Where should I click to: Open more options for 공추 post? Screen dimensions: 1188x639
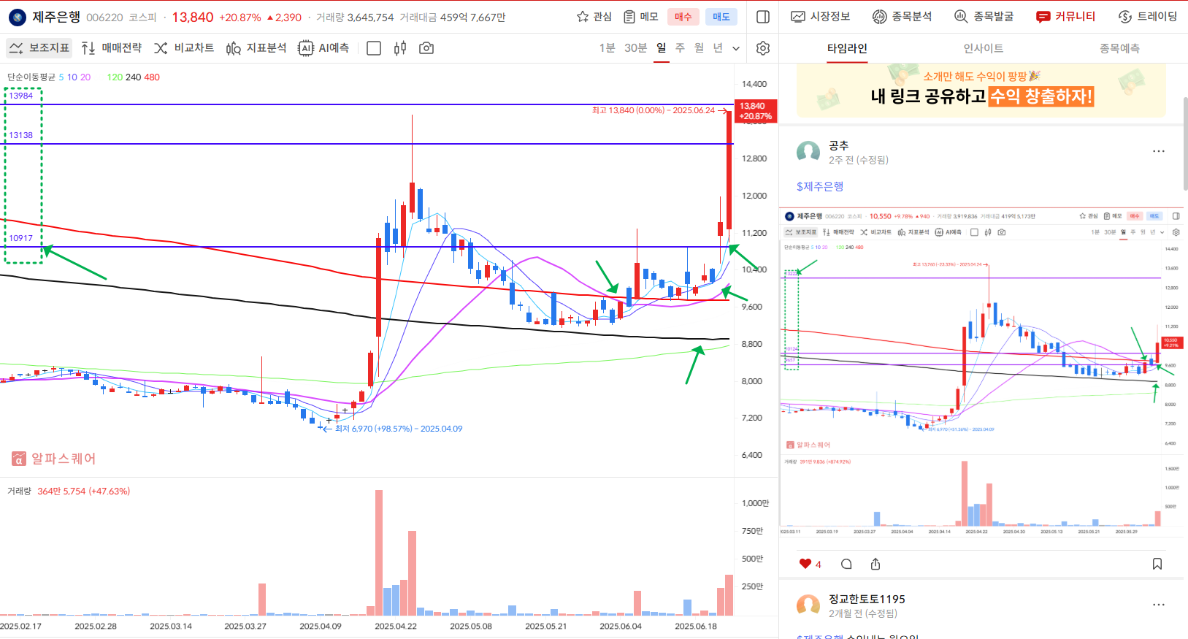(1159, 151)
